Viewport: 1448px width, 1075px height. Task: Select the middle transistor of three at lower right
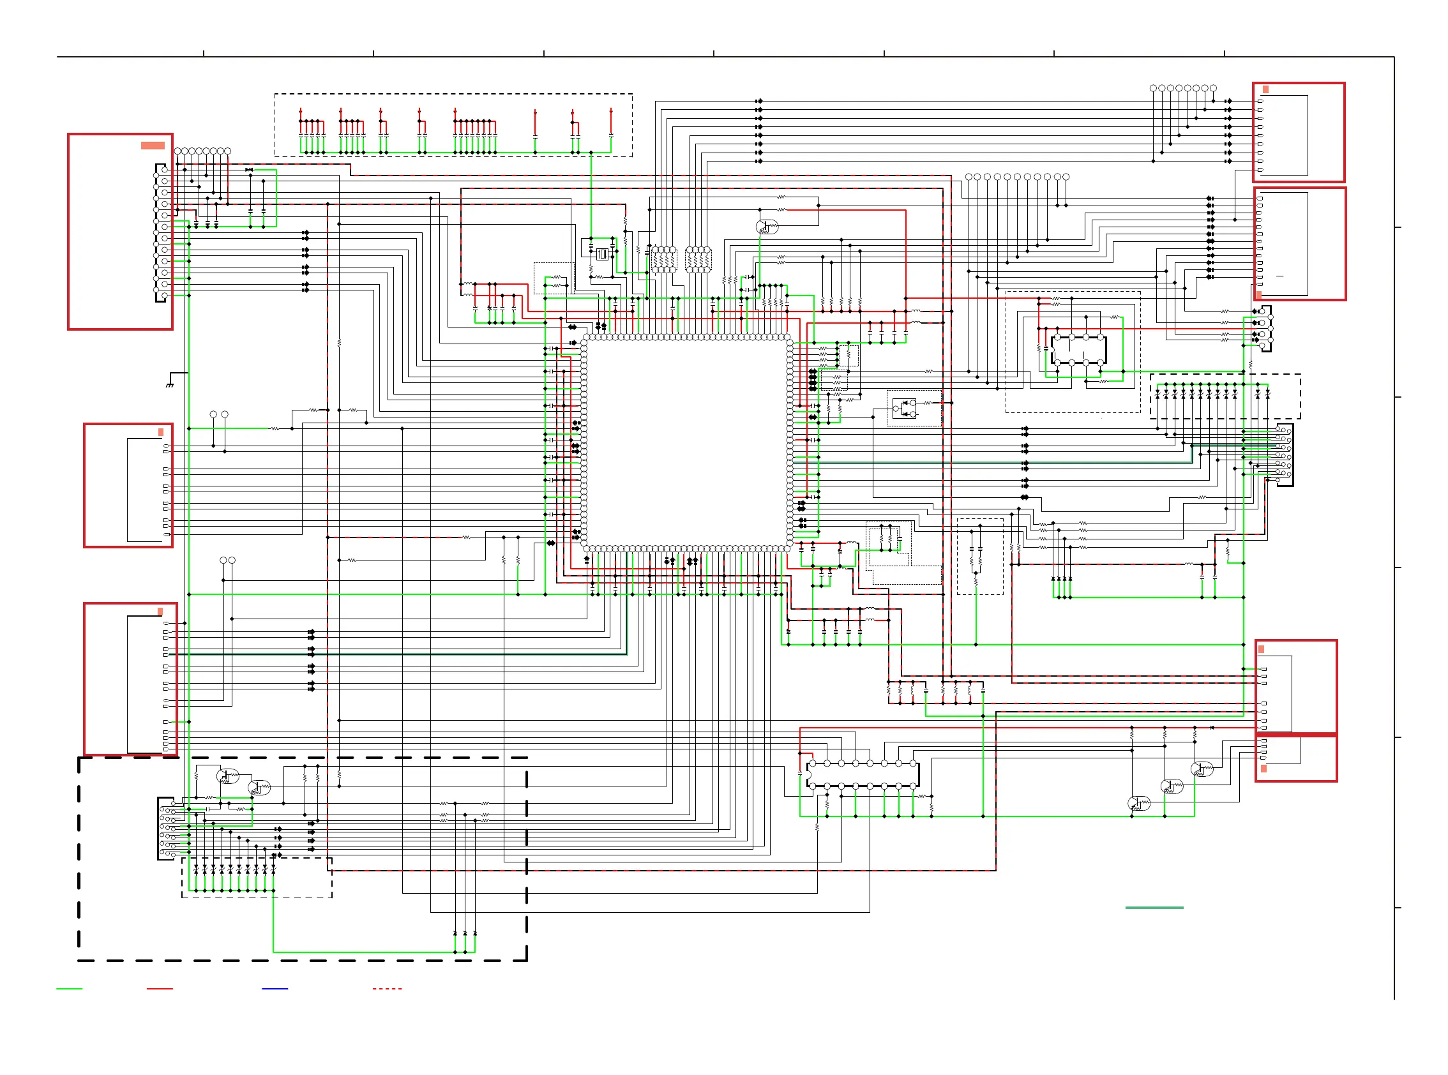[1172, 787]
